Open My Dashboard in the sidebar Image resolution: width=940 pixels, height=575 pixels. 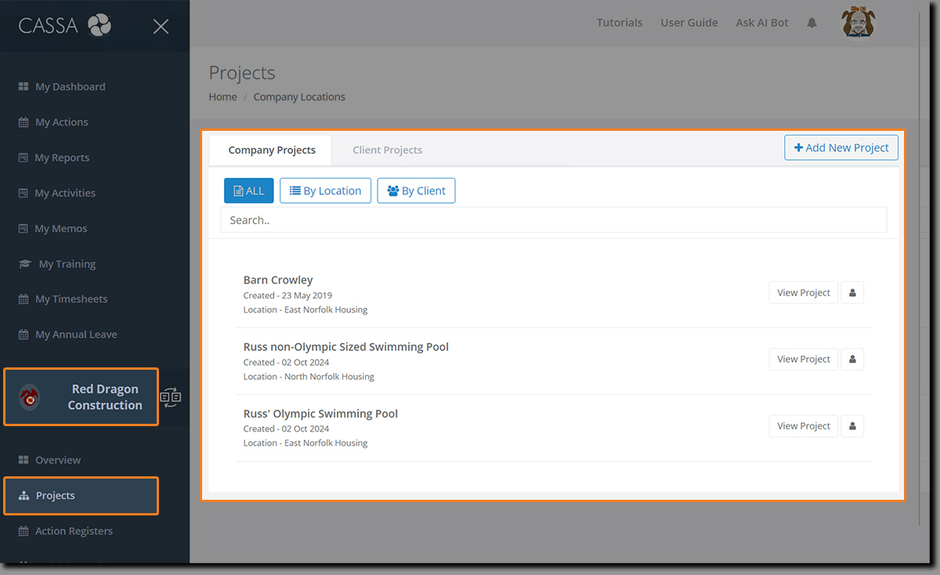(x=70, y=87)
